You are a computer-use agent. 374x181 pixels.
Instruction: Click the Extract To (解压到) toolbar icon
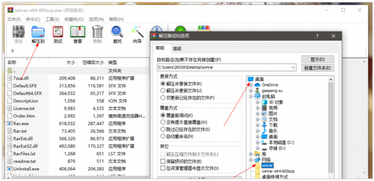[x=38, y=32]
